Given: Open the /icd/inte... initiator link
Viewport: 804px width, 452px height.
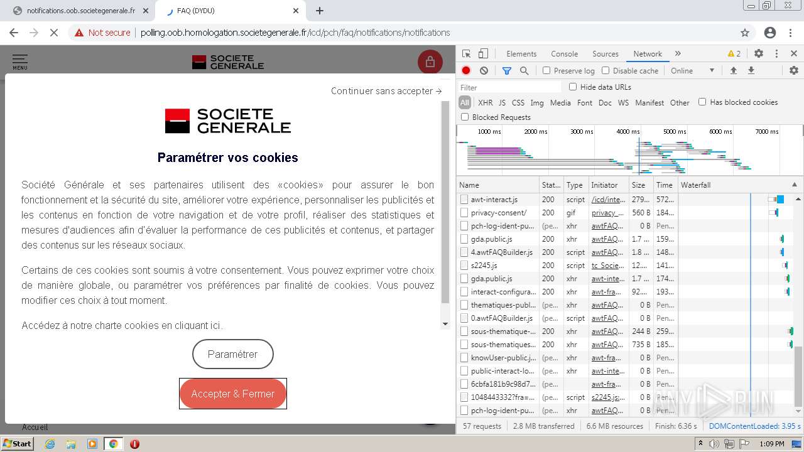Looking at the screenshot, I should point(609,200).
